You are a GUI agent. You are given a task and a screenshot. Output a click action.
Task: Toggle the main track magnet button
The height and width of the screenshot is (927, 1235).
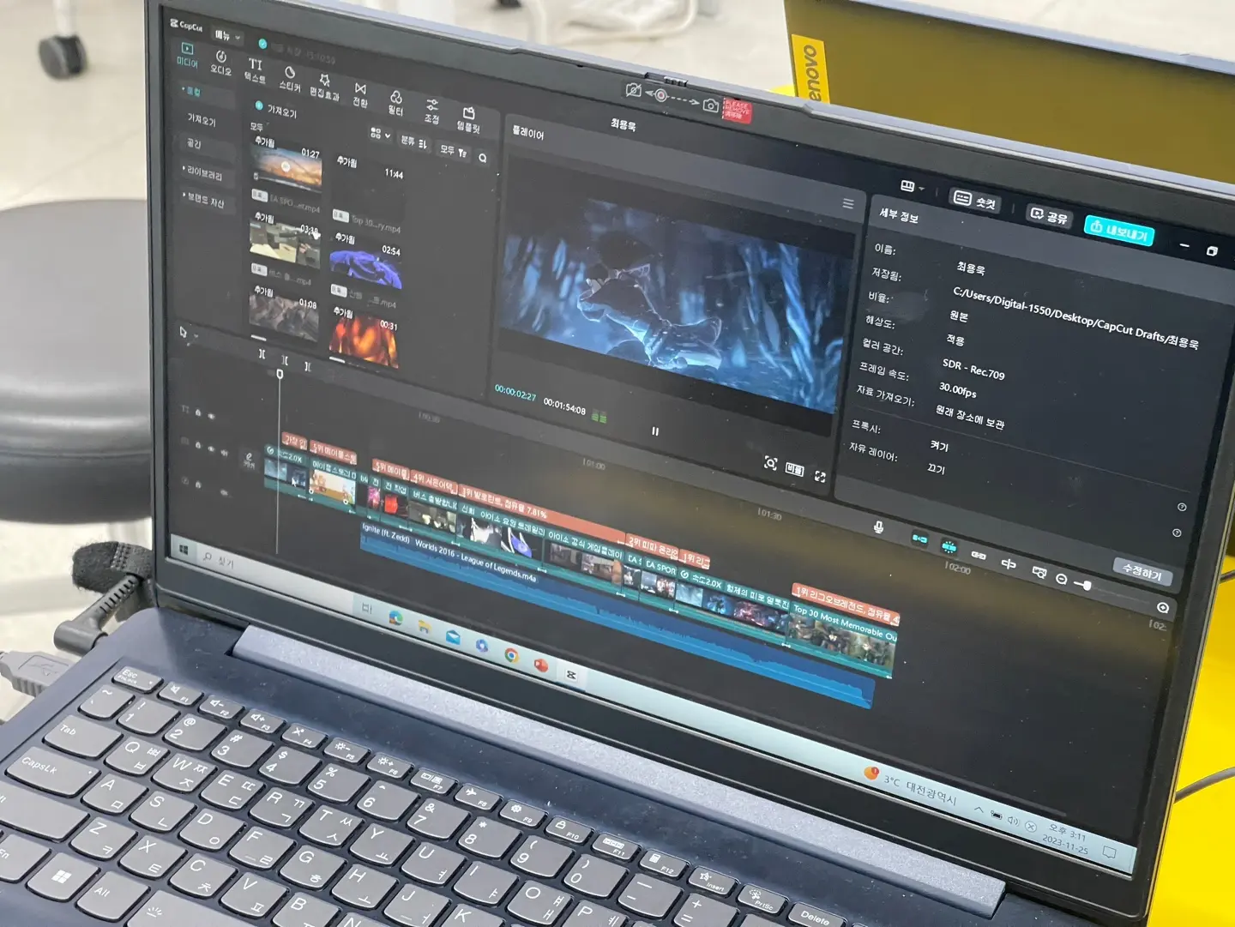click(919, 539)
